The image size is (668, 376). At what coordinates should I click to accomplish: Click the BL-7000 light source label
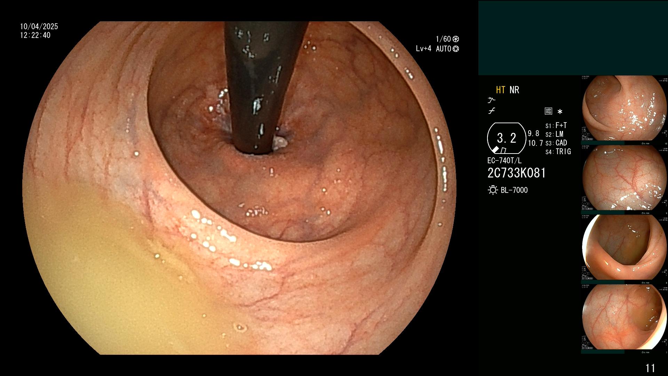pyautogui.click(x=514, y=190)
